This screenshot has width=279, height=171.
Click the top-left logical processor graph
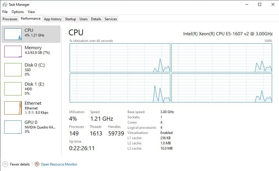120,58
